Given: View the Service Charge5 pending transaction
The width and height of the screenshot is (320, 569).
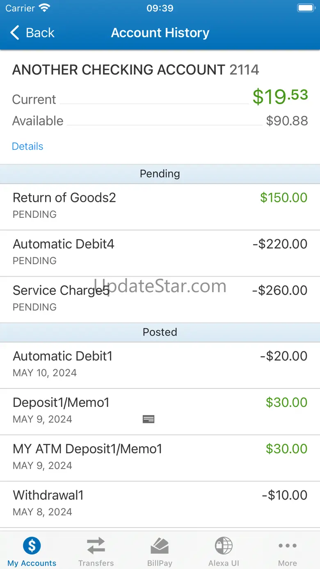Looking at the screenshot, I should point(160,299).
